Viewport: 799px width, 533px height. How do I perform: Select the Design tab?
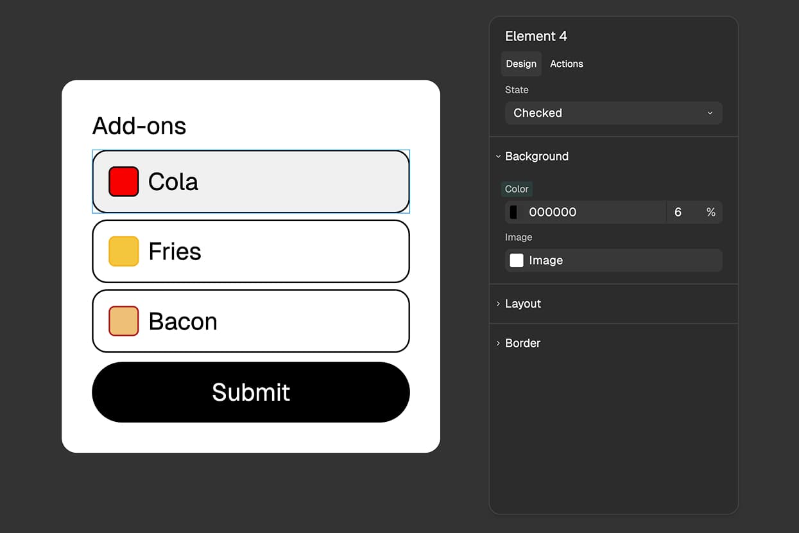(520, 64)
